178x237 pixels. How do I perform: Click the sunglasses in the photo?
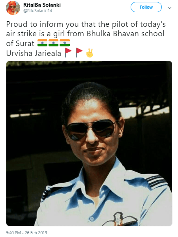(x=91, y=130)
